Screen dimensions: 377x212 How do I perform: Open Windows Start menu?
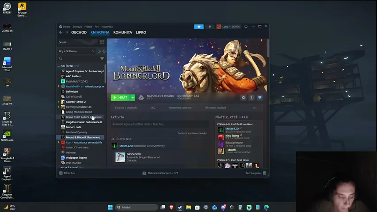[110, 207]
